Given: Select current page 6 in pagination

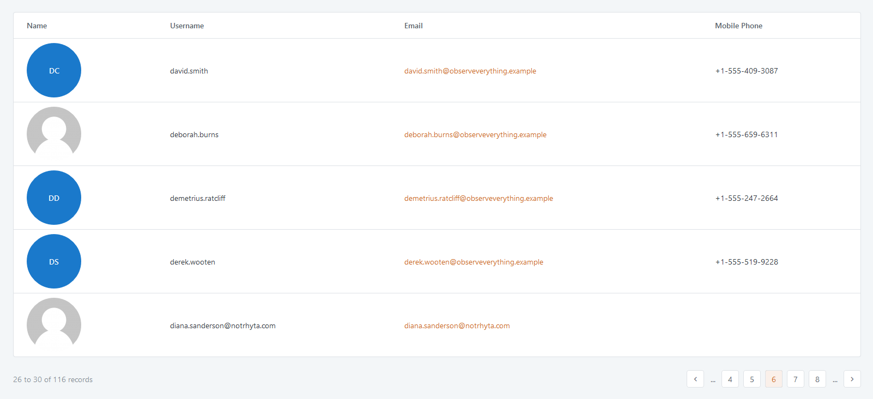Looking at the screenshot, I should pos(774,379).
